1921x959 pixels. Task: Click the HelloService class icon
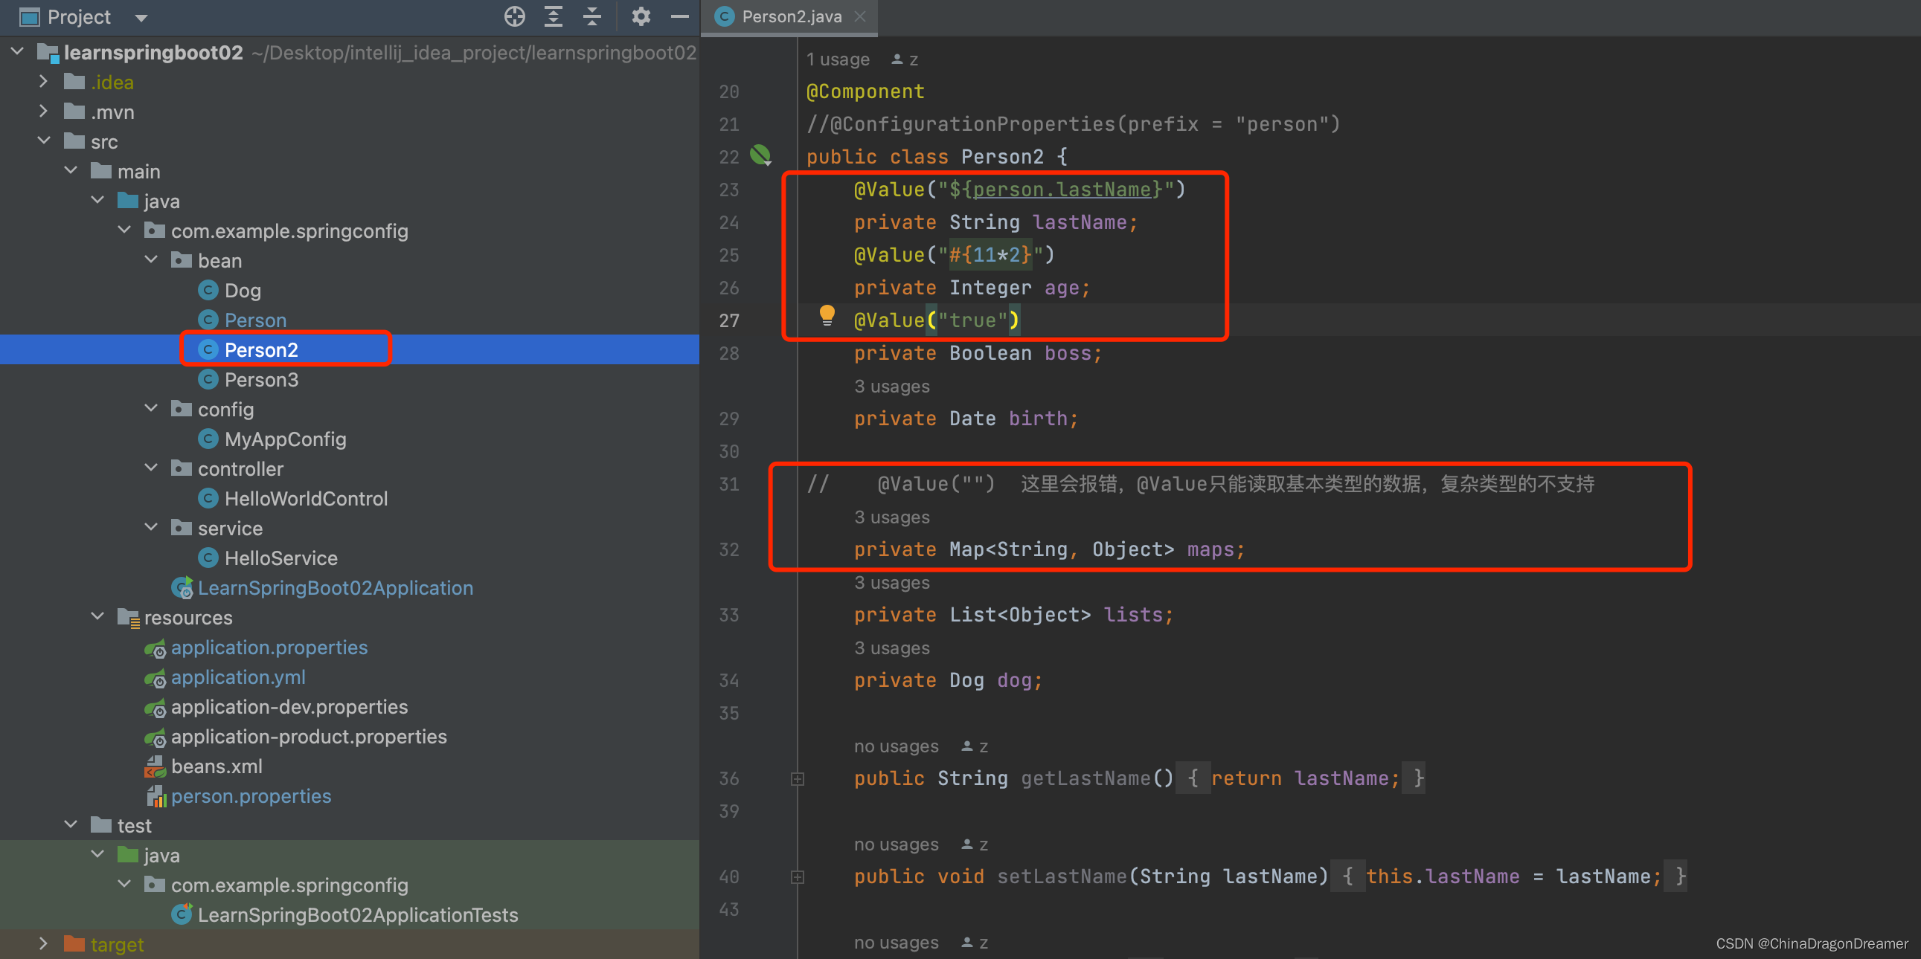tap(208, 558)
